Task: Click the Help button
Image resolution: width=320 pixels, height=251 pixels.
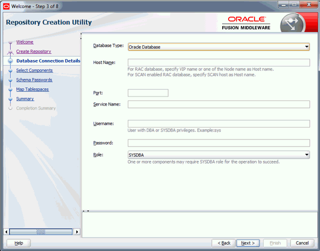Action: (x=18, y=243)
